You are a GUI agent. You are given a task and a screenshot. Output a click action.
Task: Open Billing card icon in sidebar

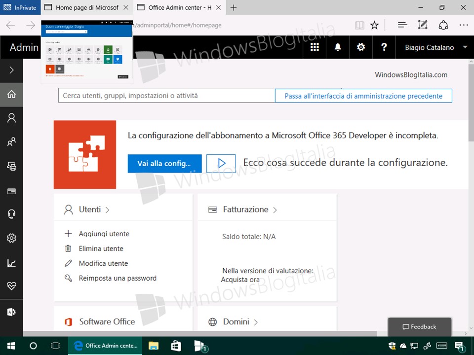tap(11, 191)
